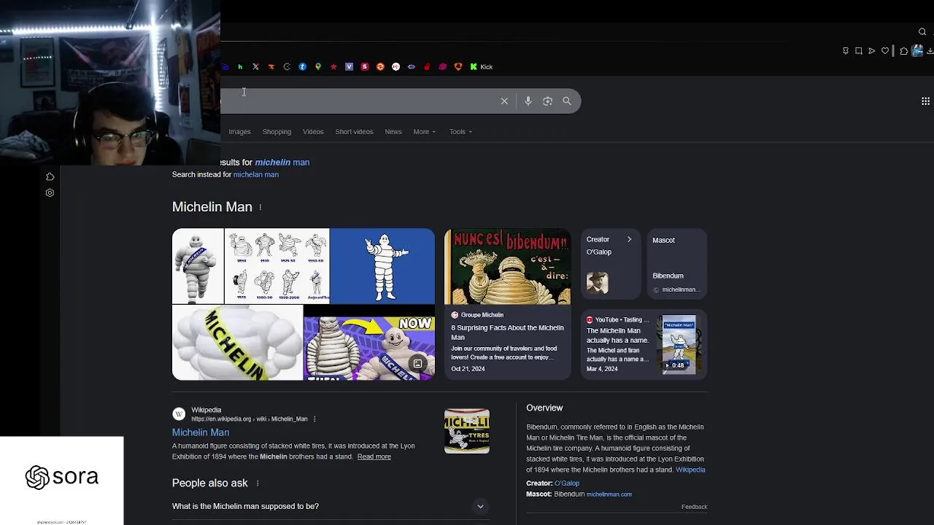Click the green 'h' bookmark icon
The height and width of the screenshot is (525, 934).
pyautogui.click(x=240, y=67)
